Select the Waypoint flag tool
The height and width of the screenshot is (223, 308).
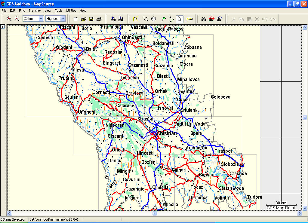(x=164, y=19)
